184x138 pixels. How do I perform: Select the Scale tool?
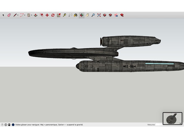coord(59,15)
